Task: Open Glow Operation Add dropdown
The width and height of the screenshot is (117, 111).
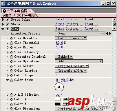Action: (79, 61)
